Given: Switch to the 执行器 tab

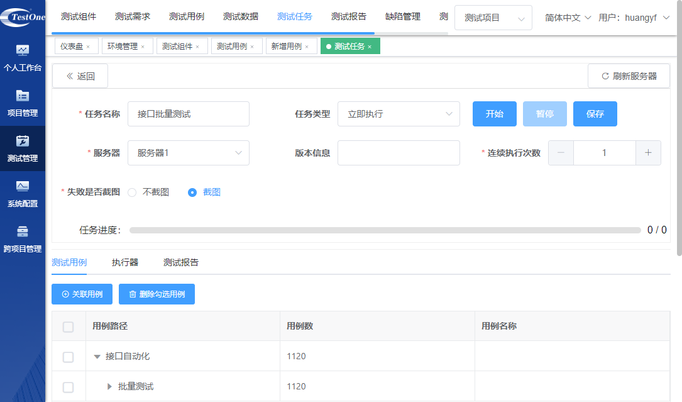Looking at the screenshot, I should (x=125, y=262).
